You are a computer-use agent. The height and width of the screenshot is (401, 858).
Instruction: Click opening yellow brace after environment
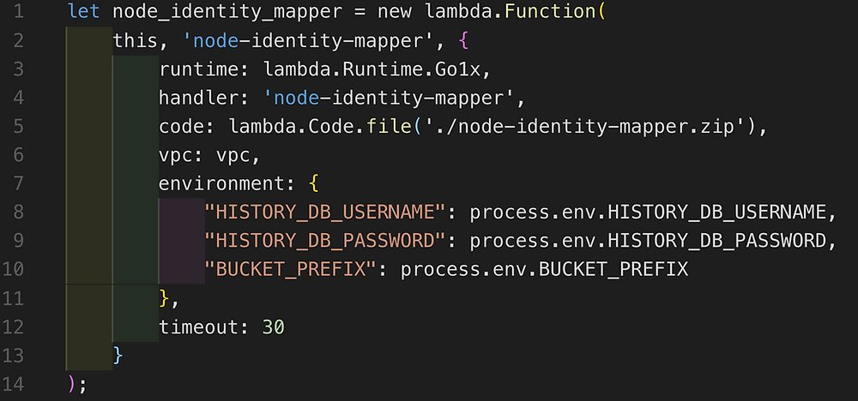[313, 184]
